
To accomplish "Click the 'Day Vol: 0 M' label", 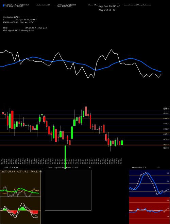I will 107,10.
